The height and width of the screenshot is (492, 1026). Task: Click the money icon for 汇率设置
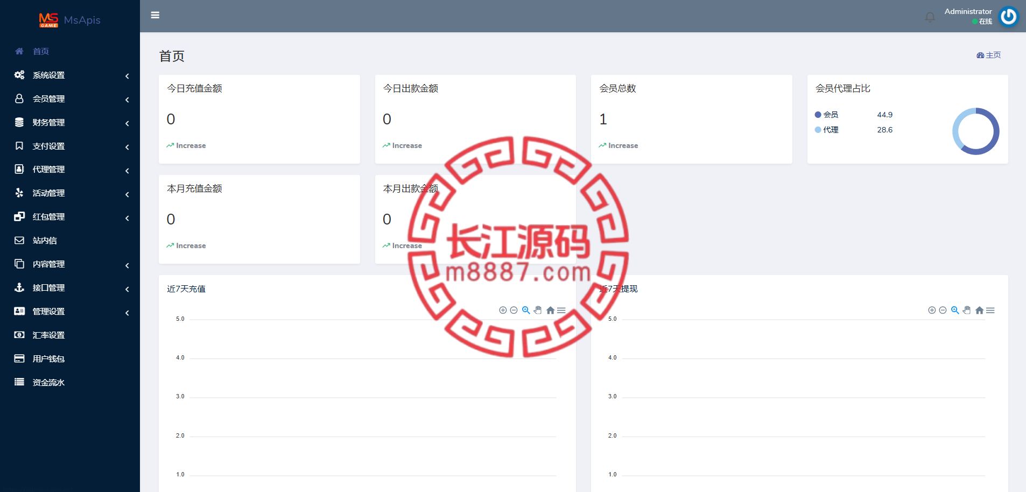coord(19,335)
